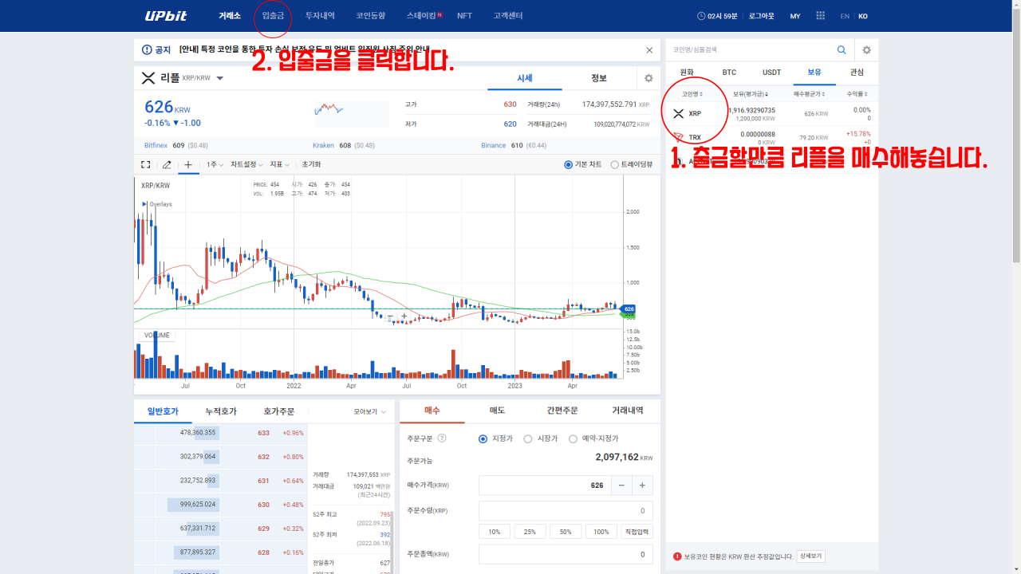The width and height of the screenshot is (1021, 574).
Task: Open the 지표 indicators dropdown
Action: tap(280, 165)
